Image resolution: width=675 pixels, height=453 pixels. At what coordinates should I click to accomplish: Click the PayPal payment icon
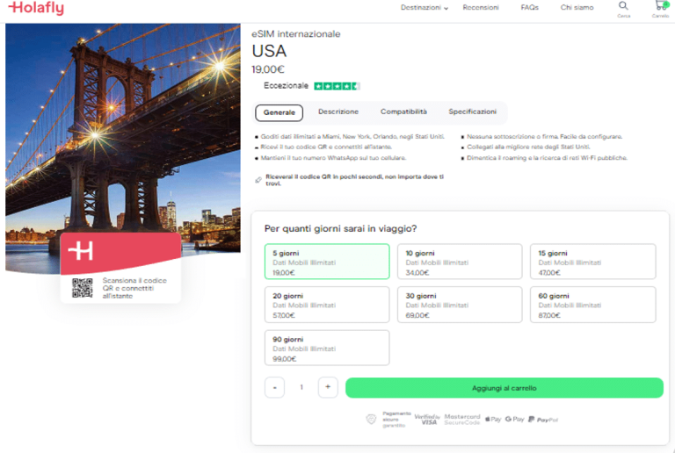click(543, 420)
